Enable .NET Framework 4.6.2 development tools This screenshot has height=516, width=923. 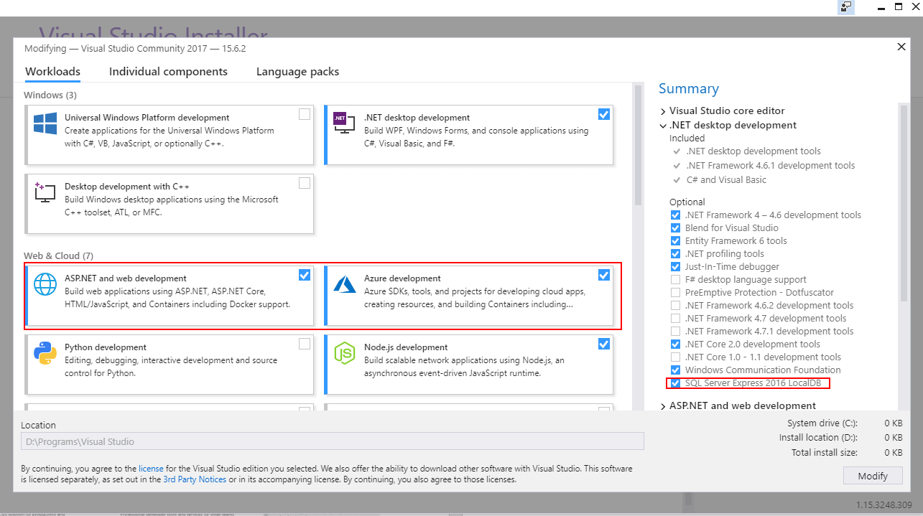675,306
